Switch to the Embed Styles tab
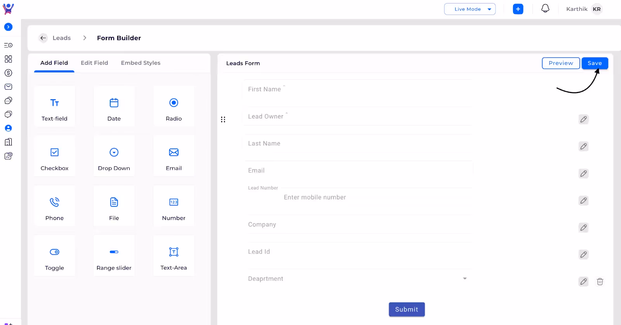The height and width of the screenshot is (325, 621). click(x=141, y=63)
